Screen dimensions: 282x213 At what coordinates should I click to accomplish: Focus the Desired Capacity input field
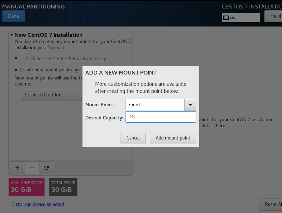pyautogui.click(x=161, y=117)
